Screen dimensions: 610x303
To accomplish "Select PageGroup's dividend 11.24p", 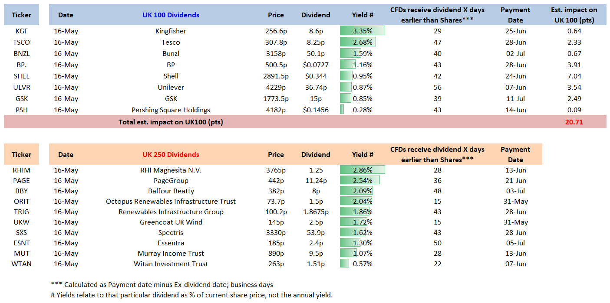I will click(x=316, y=181).
